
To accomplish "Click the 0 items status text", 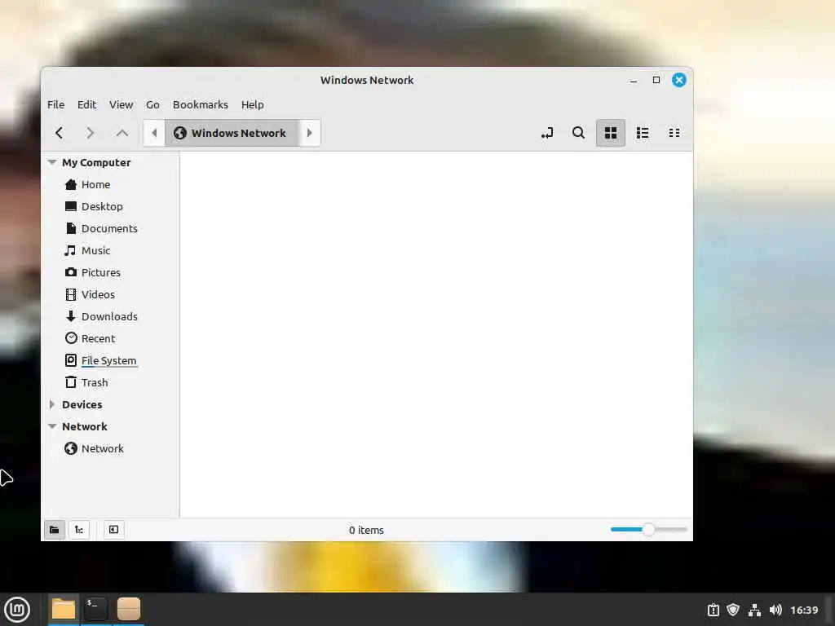I will [x=366, y=530].
